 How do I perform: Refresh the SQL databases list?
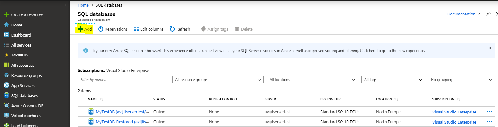coord(180,29)
